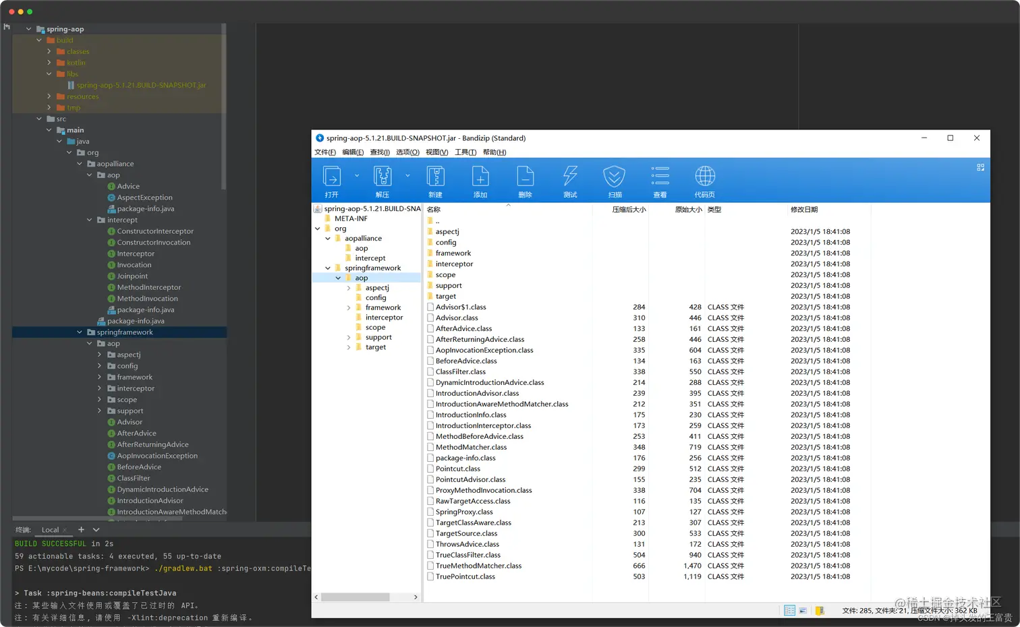Click the Extract (解压) toolbar icon
Screen dimensions: 1020x627
point(382,176)
